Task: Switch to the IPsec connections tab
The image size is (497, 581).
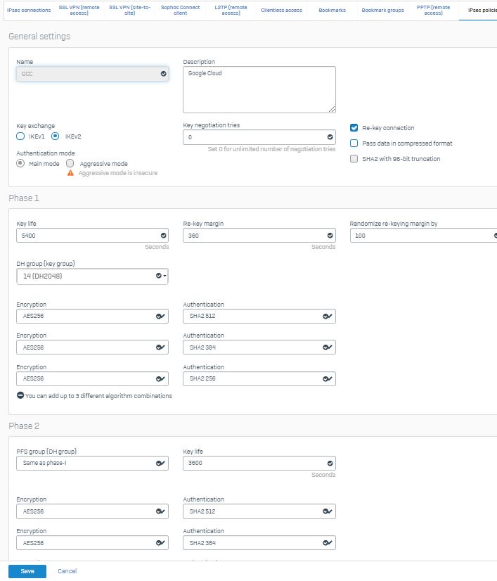Action: coord(29,10)
